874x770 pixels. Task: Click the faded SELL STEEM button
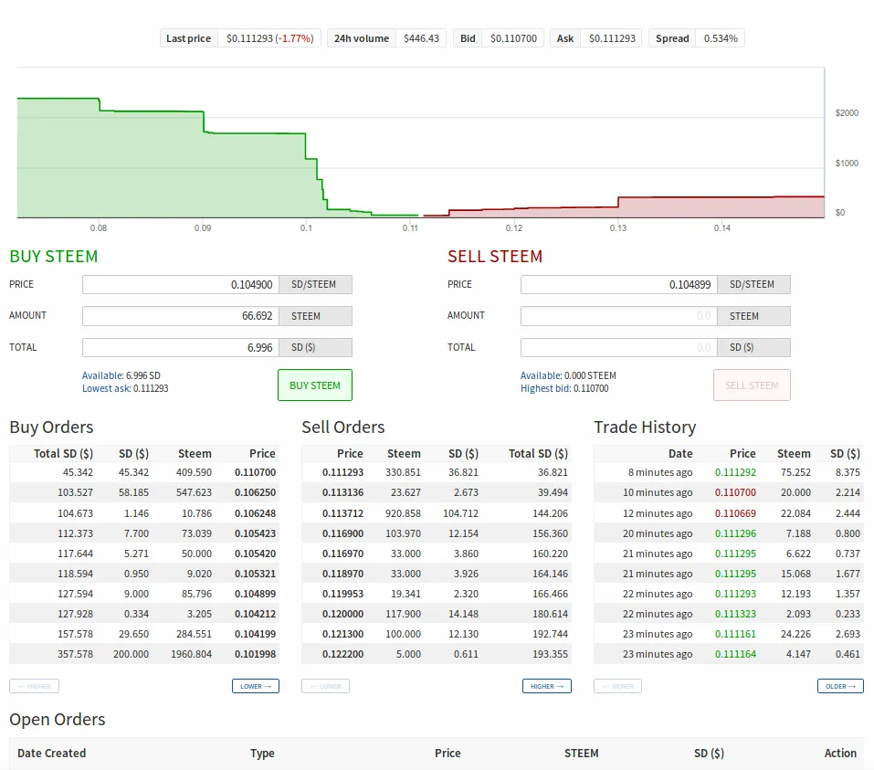(x=752, y=385)
